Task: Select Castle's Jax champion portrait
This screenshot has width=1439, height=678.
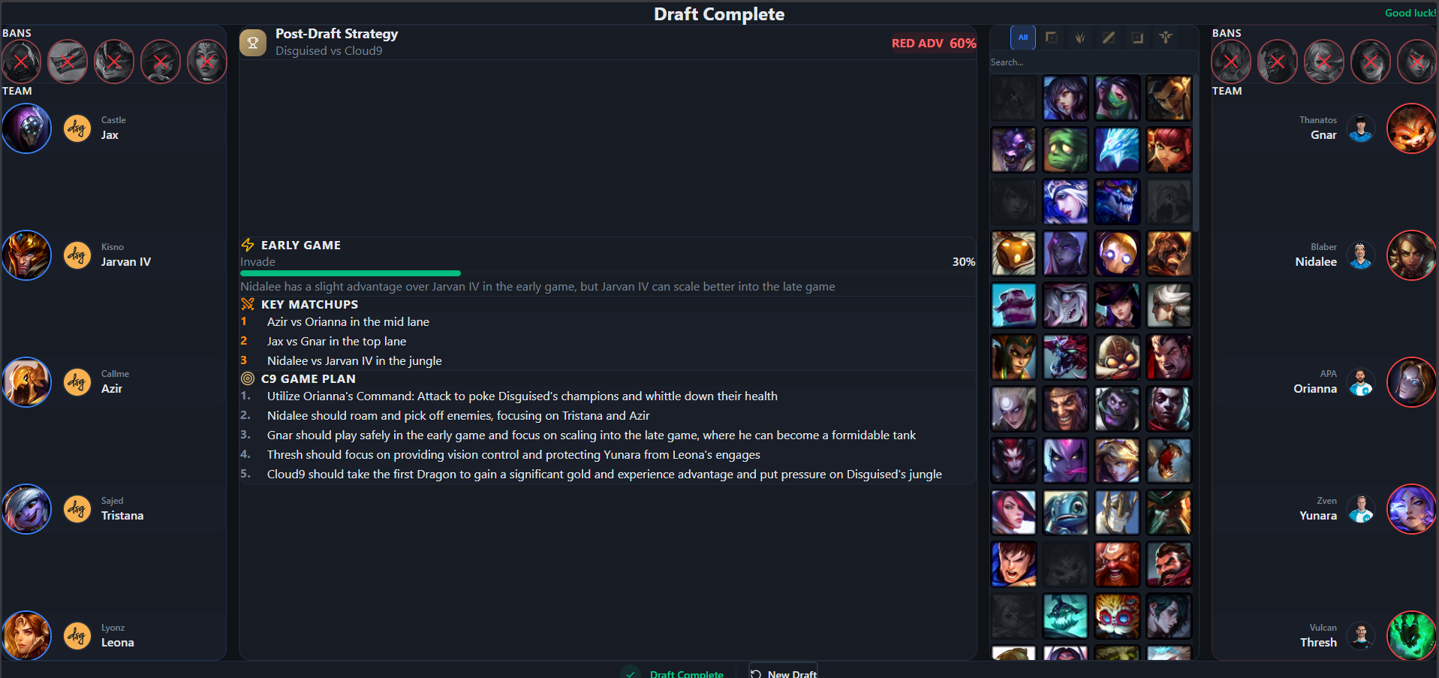Action: coord(27,128)
